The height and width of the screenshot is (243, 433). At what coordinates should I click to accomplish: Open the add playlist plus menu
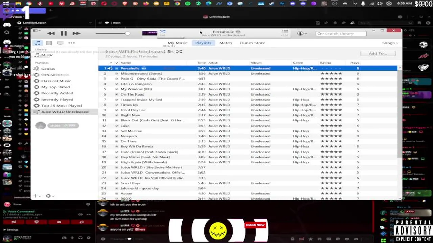[37, 196]
